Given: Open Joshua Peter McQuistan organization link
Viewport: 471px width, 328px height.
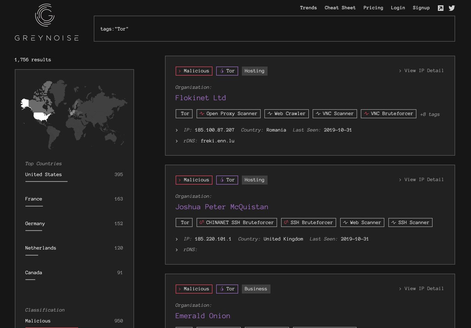Looking at the screenshot, I should [x=222, y=207].
